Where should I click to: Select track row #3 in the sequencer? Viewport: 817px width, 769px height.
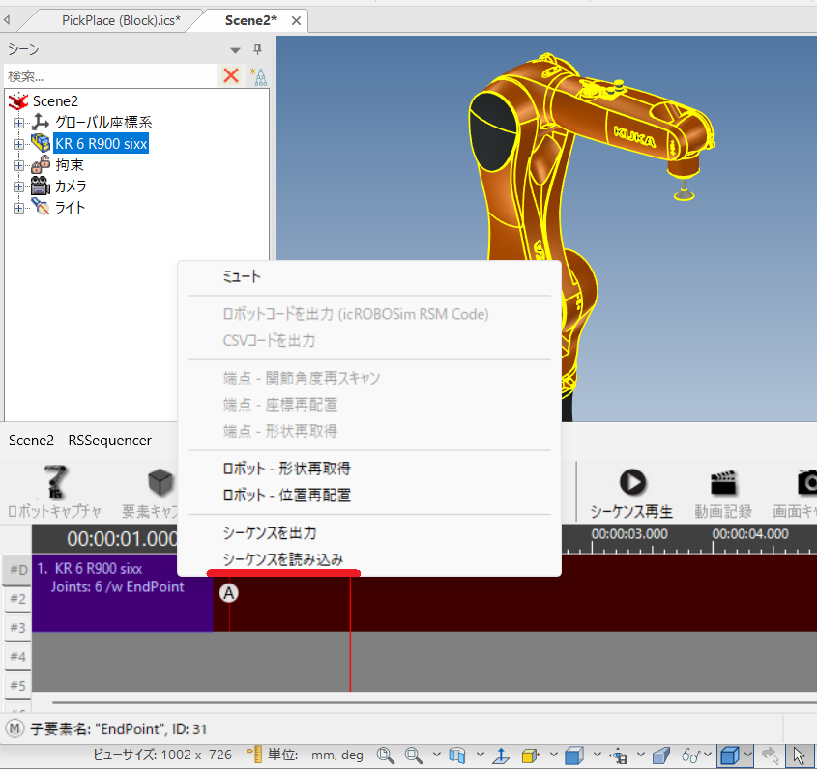[17, 627]
